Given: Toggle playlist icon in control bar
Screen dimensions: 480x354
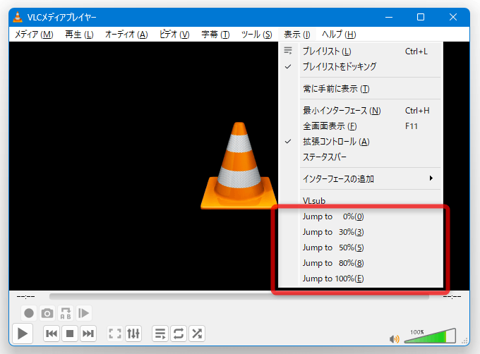Looking at the screenshot, I should (x=160, y=334).
